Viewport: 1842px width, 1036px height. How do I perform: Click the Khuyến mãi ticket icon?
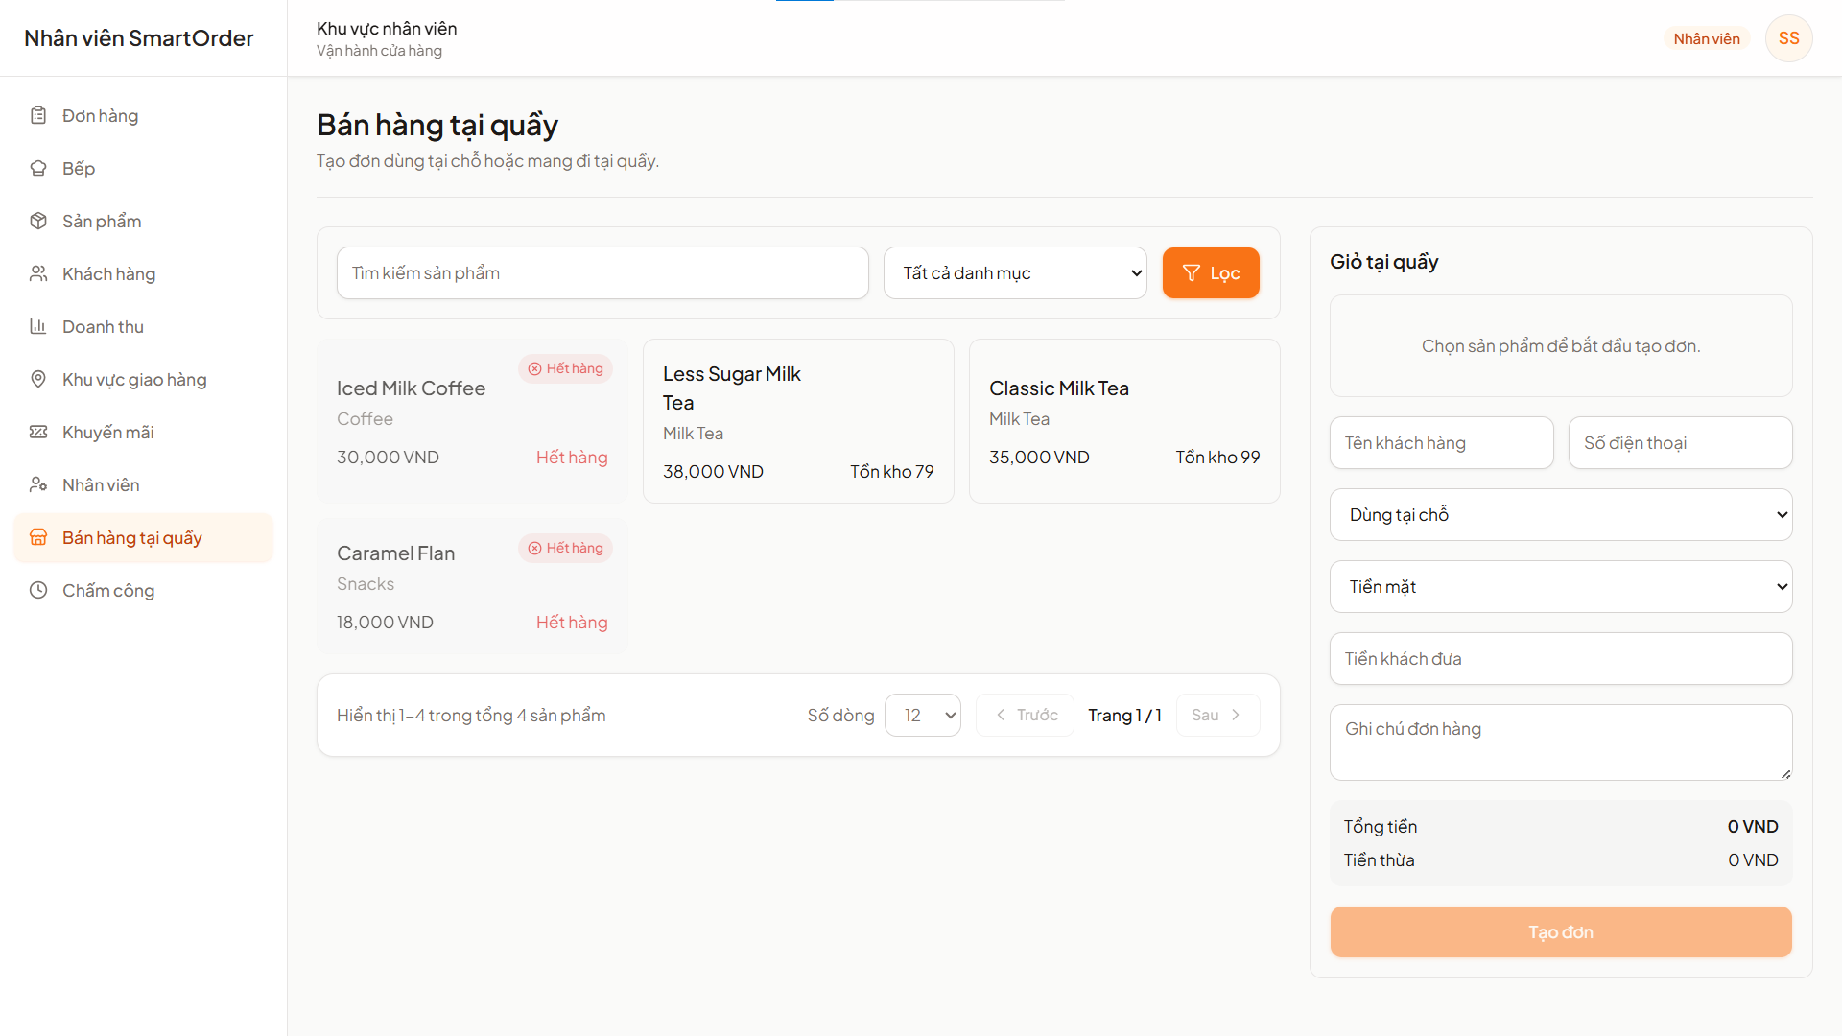pos(38,432)
